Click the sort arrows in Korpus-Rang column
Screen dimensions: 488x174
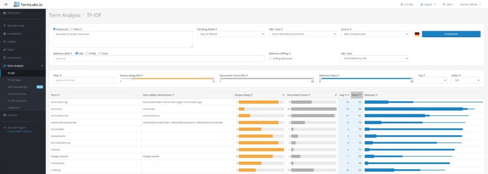click(283, 95)
